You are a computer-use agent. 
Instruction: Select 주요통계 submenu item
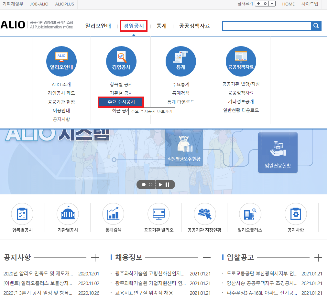pyautogui.click(x=181, y=84)
